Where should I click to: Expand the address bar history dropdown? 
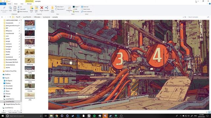tap(183, 17)
